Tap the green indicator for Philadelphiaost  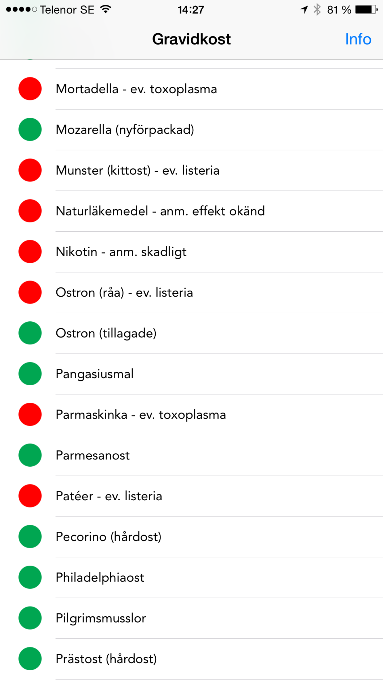coord(30,577)
